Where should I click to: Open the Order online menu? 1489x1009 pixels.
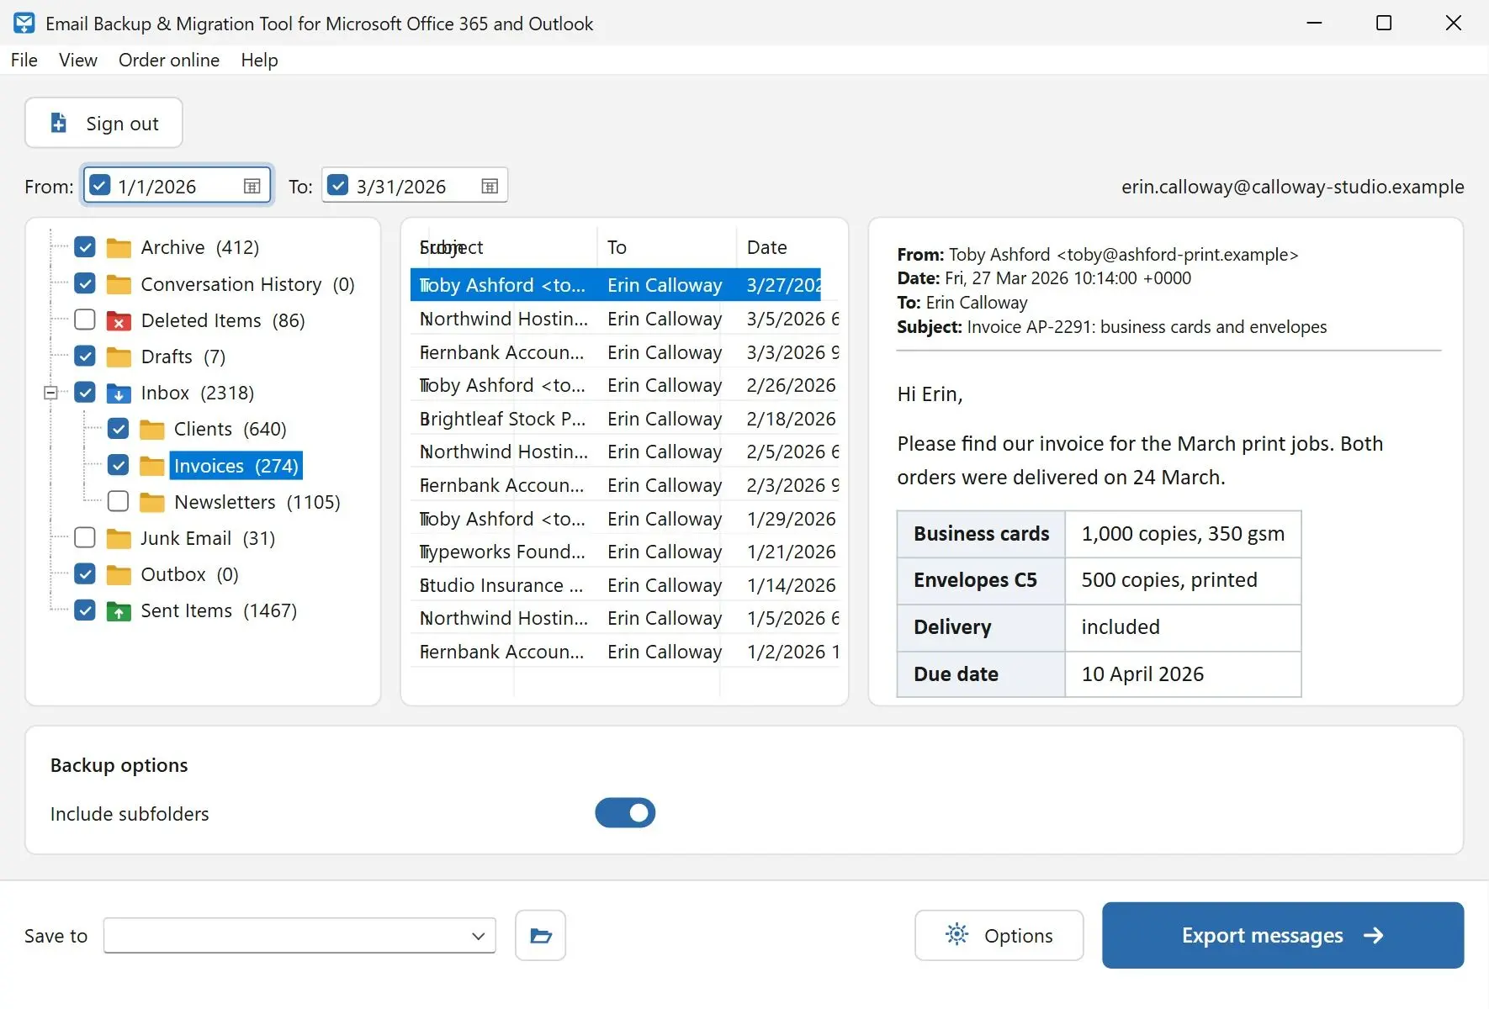[169, 60]
